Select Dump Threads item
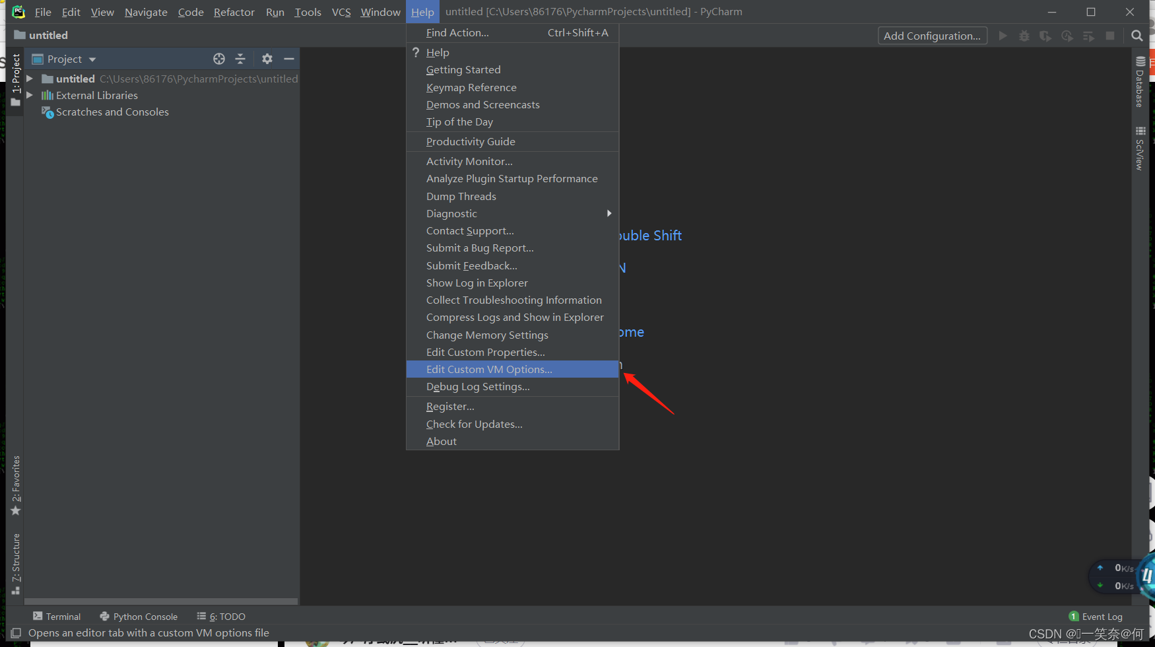Viewport: 1155px width, 647px height. pos(513,196)
